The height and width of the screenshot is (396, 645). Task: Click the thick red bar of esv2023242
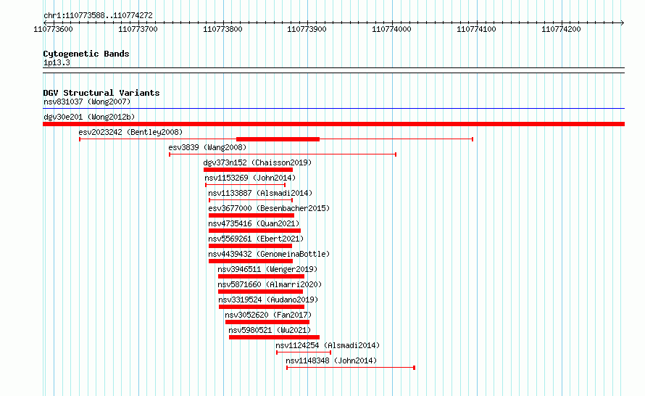(x=278, y=139)
